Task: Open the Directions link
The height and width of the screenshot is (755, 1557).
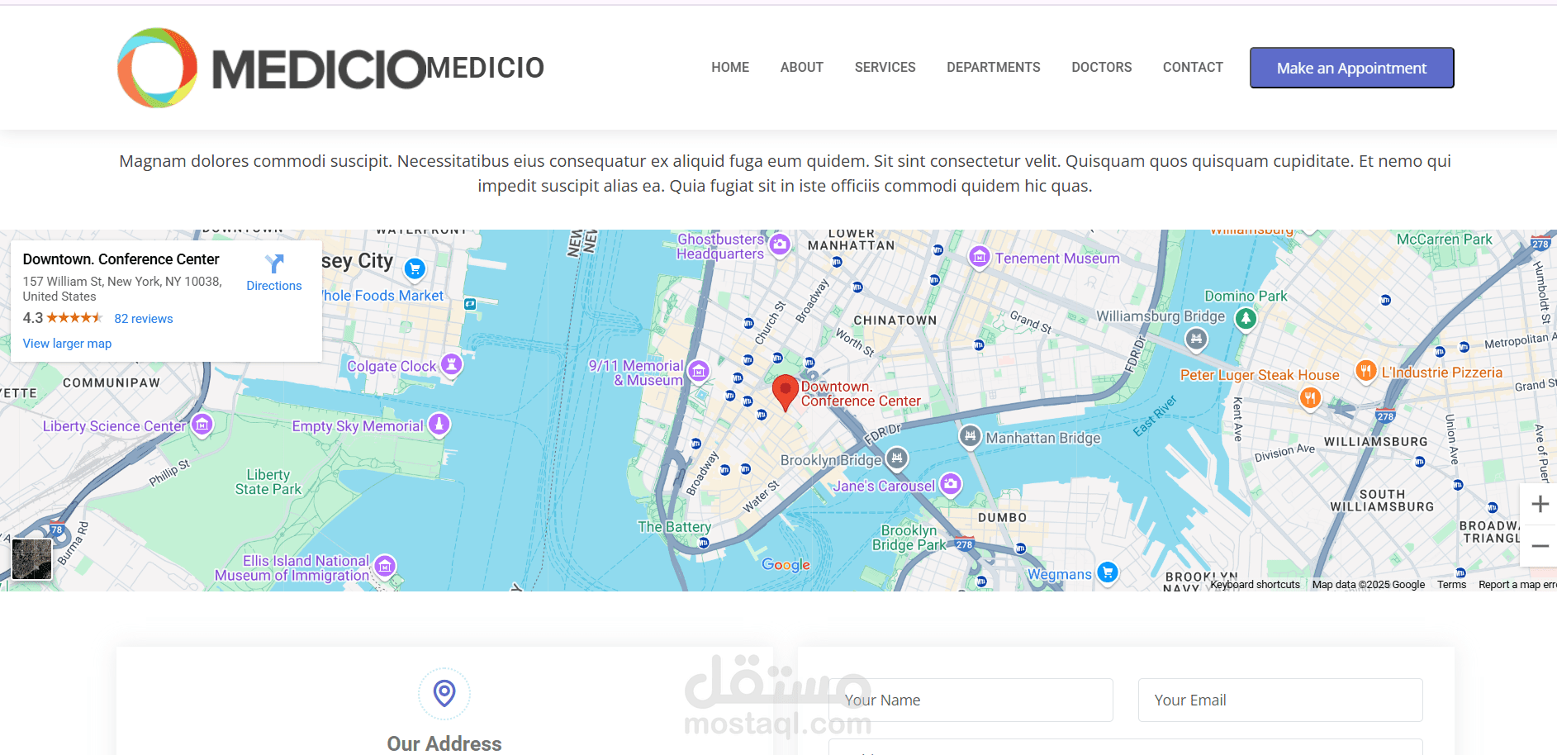Action: (x=274, y=286)
